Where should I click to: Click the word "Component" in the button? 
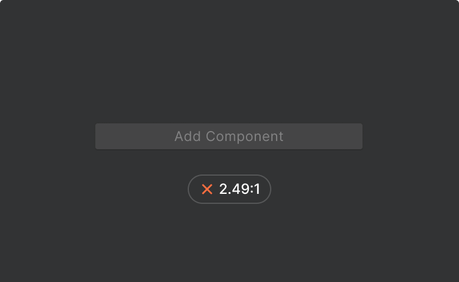(244, 136)
